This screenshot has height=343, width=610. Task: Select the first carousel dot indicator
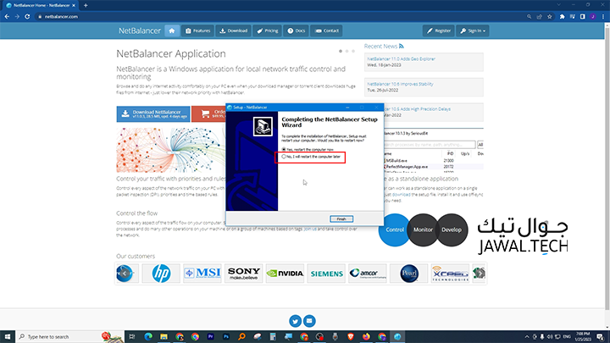[341, 51]
